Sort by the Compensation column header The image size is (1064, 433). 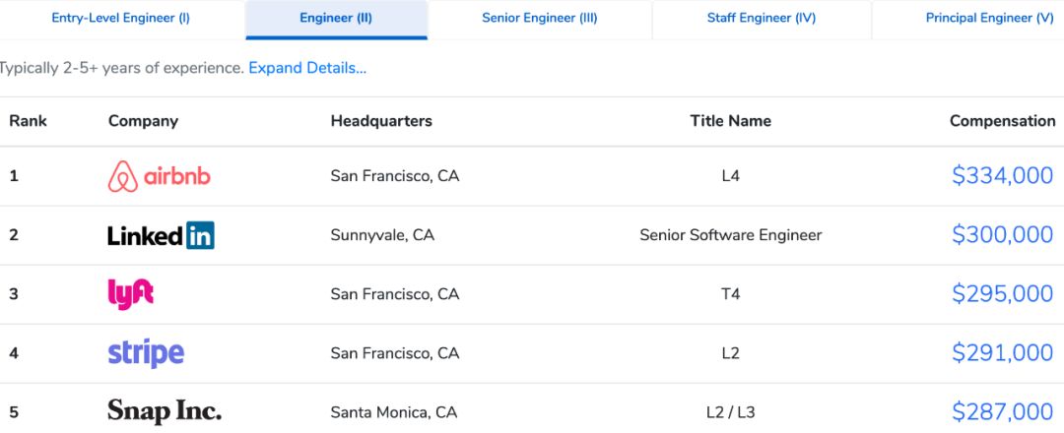coord(1002,121)
